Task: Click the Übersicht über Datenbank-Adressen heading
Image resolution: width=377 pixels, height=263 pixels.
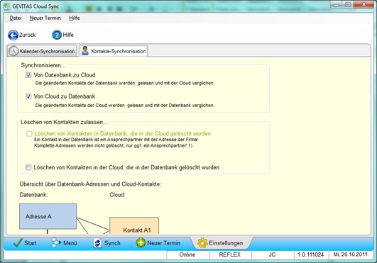Action: tap(90, 184)
